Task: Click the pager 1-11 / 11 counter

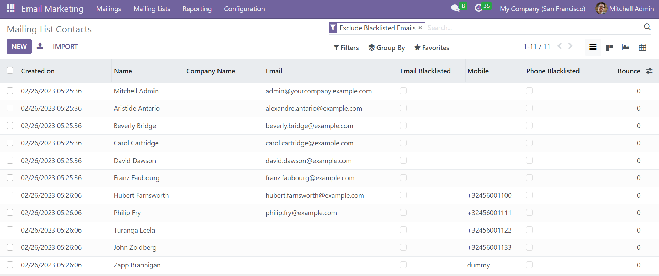Action: pos(537,47)
